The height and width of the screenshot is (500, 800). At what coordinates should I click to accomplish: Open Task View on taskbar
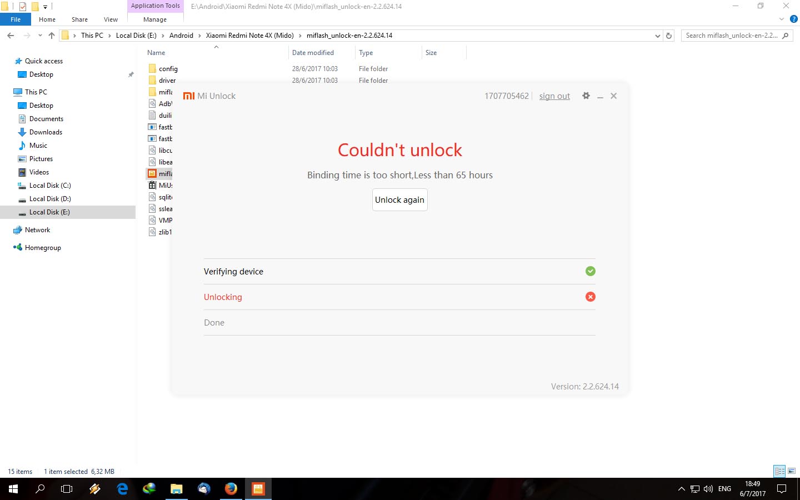(x=67, y=489)
